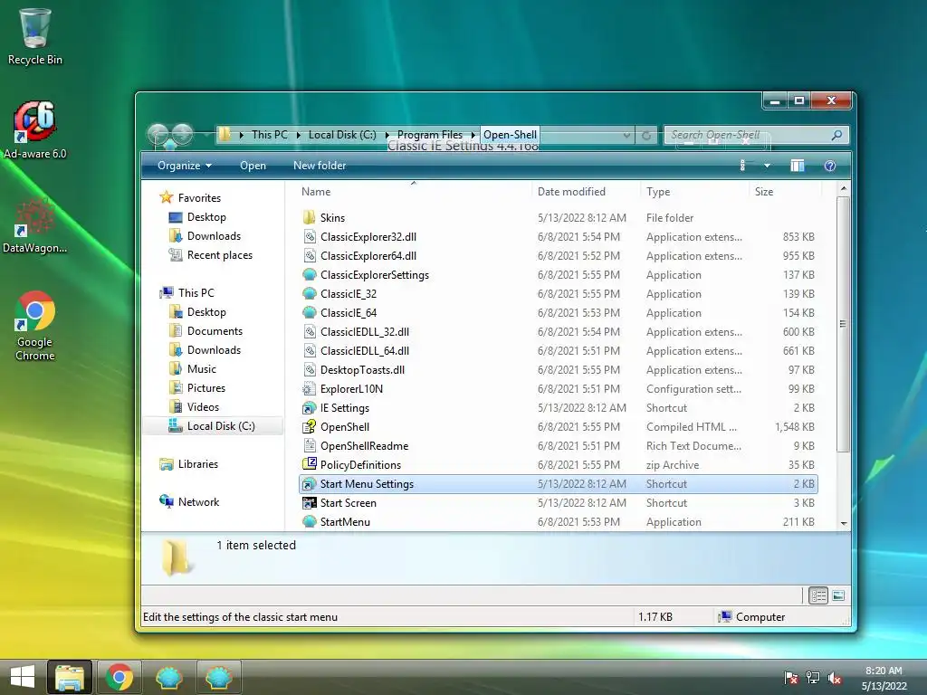Click the file list scroll-down arrow
Image resolution: width=927 pixels, height=695 pixels.
(x=844, y=524)
